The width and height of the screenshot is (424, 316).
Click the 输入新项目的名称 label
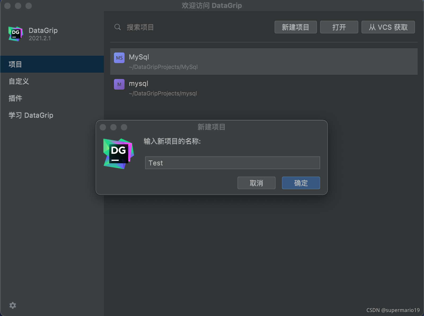[172, 141]
